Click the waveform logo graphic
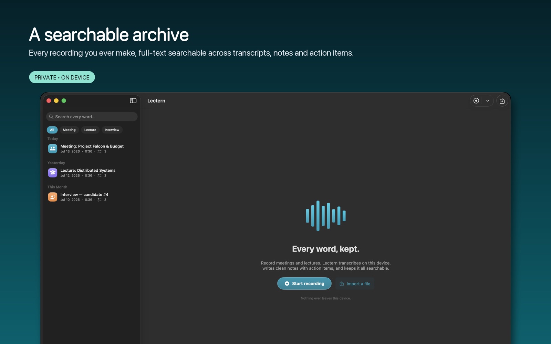Screen dimensions: 551x344 tap(326, 216)
